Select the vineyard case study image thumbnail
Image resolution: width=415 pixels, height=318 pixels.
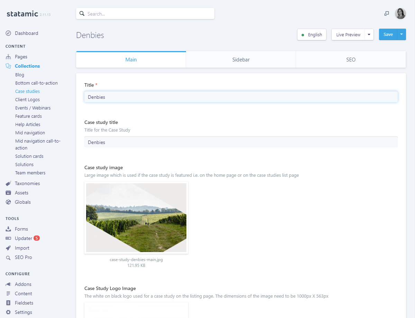(x=136, y=218)
